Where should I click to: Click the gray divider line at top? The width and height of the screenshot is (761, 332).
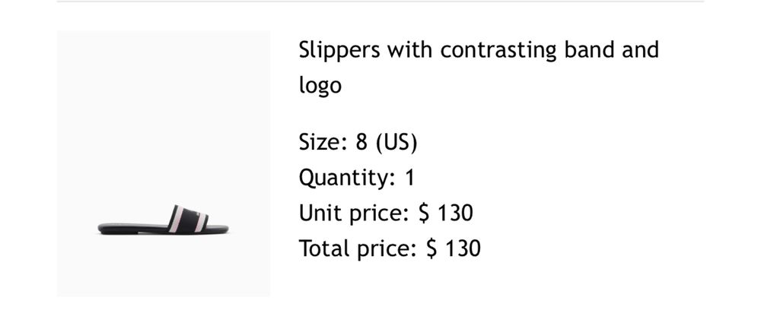click(x=380, y=2)
